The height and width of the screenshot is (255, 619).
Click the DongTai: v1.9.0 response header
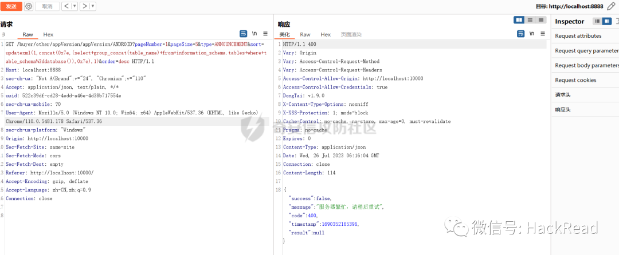coord(304,95)
